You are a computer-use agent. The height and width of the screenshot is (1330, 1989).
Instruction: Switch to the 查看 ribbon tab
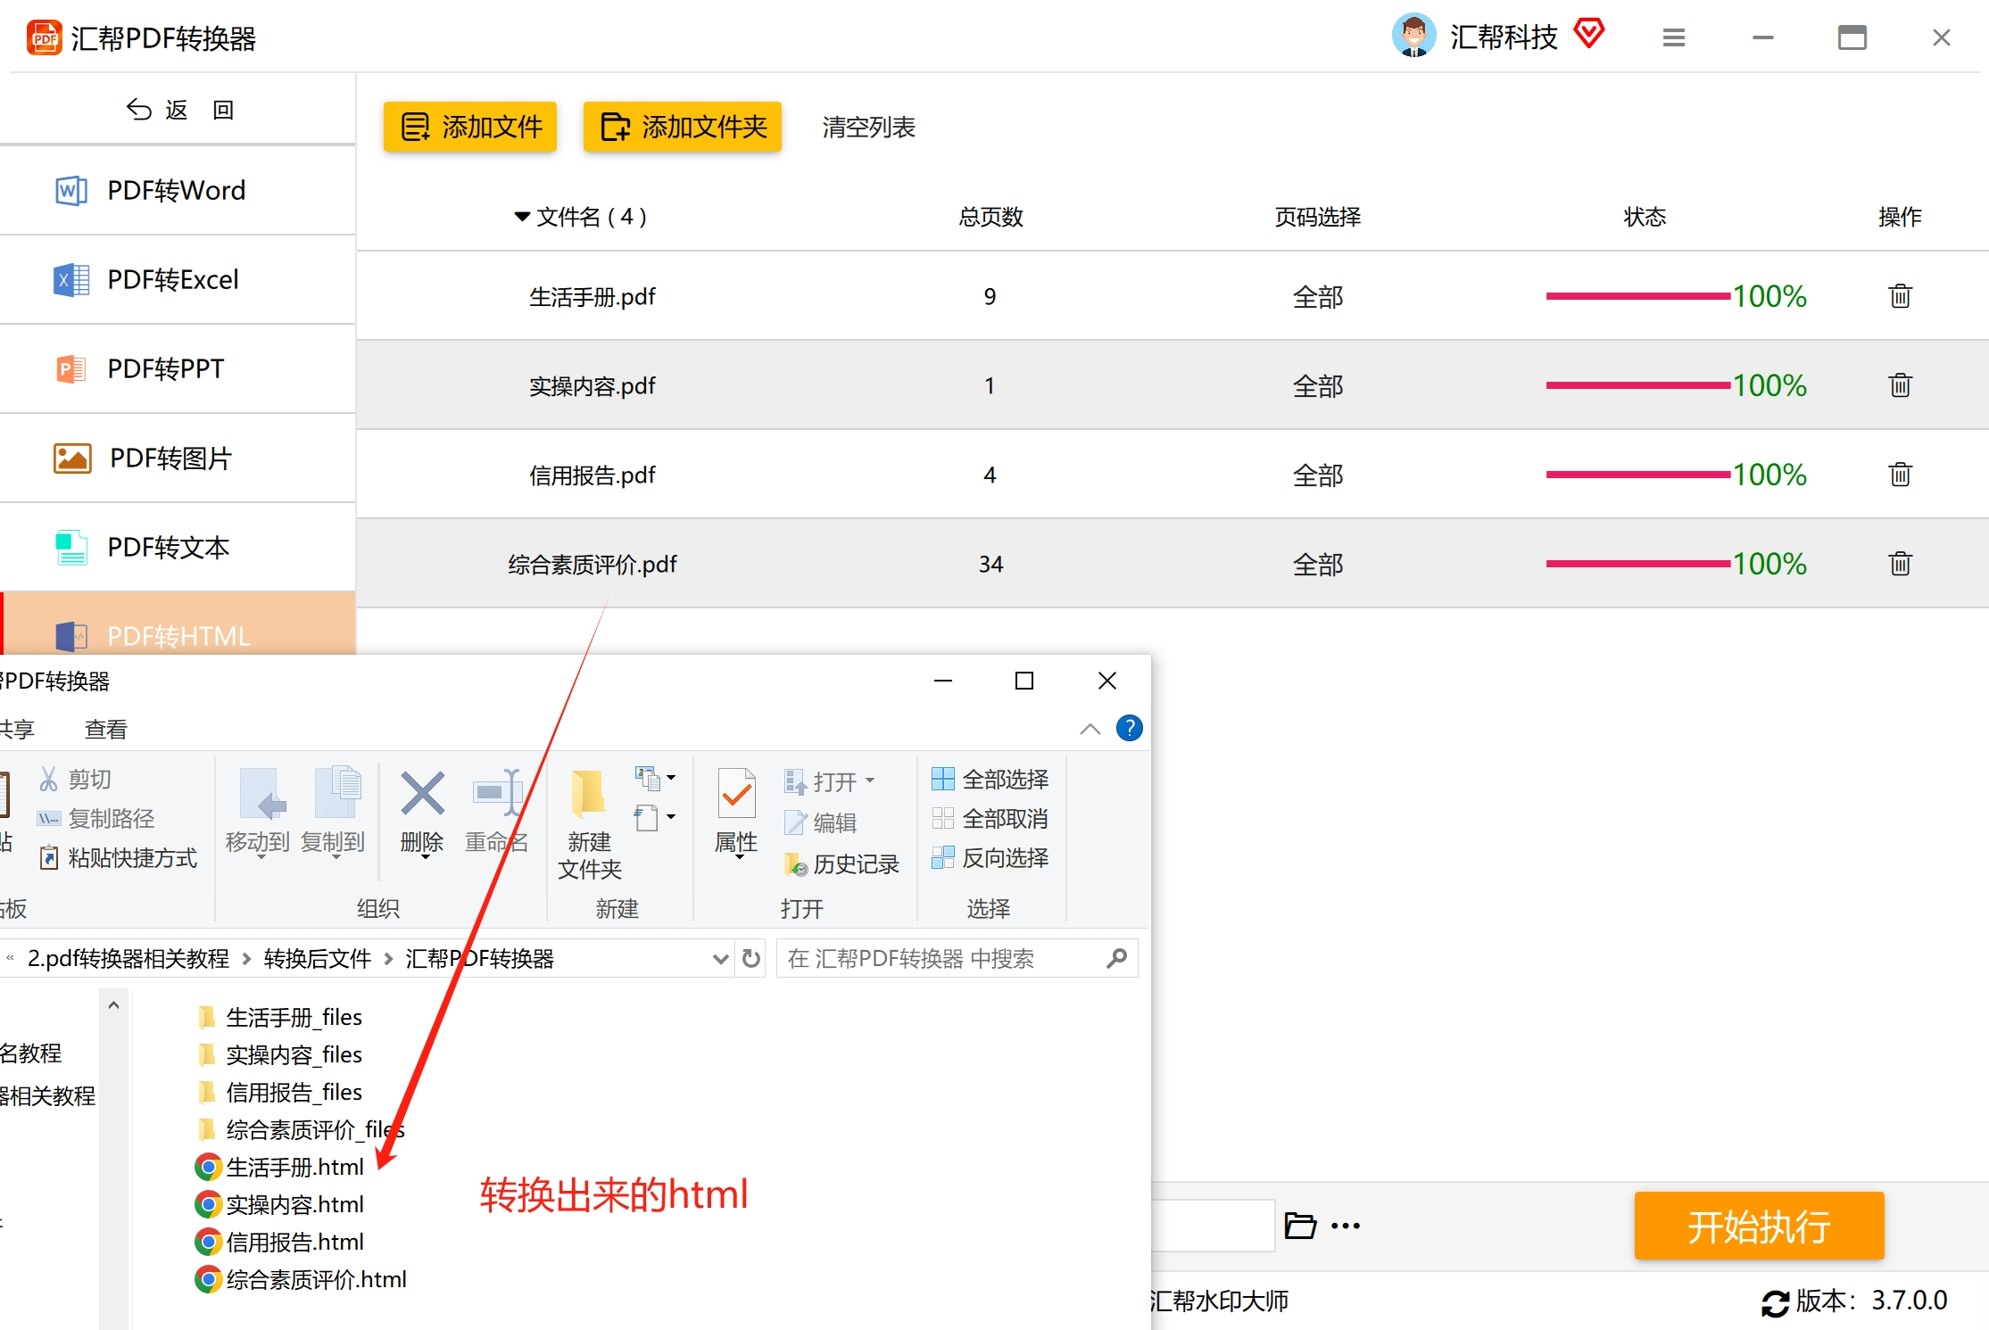[105, 729]
